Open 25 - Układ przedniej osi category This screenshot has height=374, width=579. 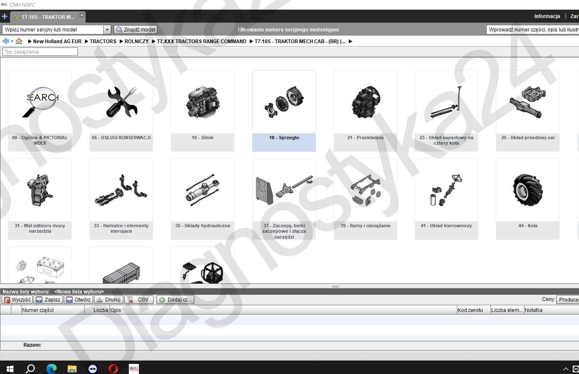coord(528,111)
